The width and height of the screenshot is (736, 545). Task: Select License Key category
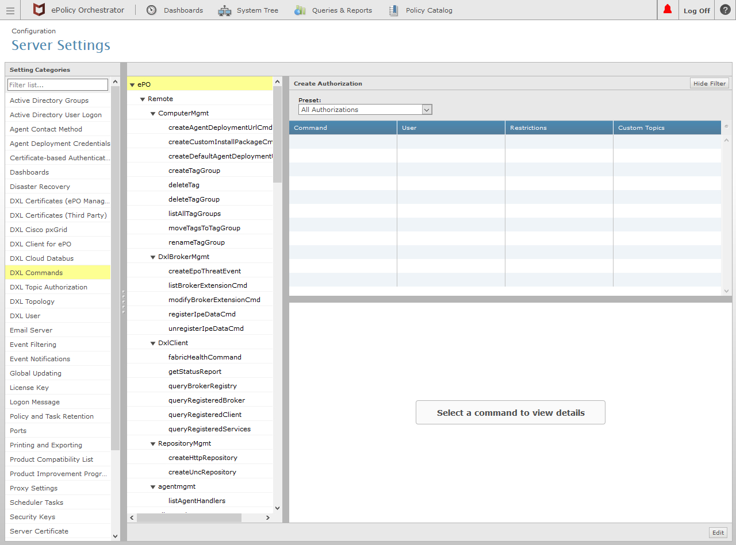point(58,387)
